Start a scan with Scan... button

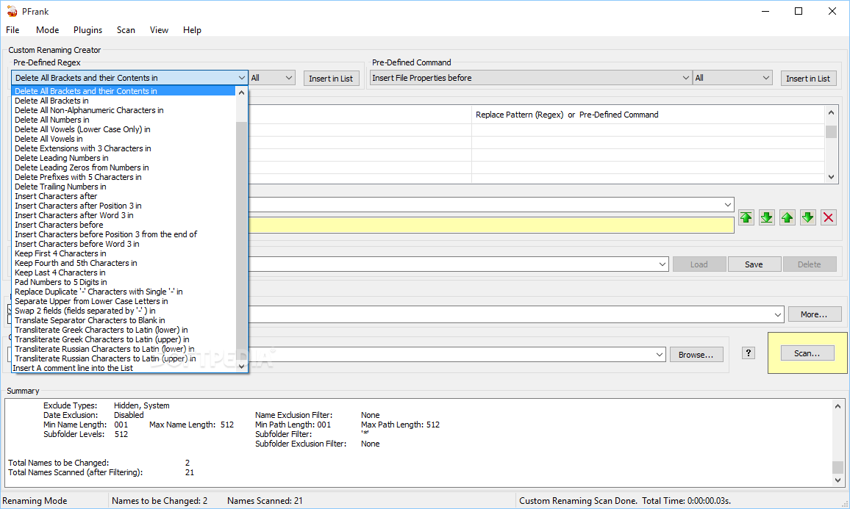[x=807, y=353]
